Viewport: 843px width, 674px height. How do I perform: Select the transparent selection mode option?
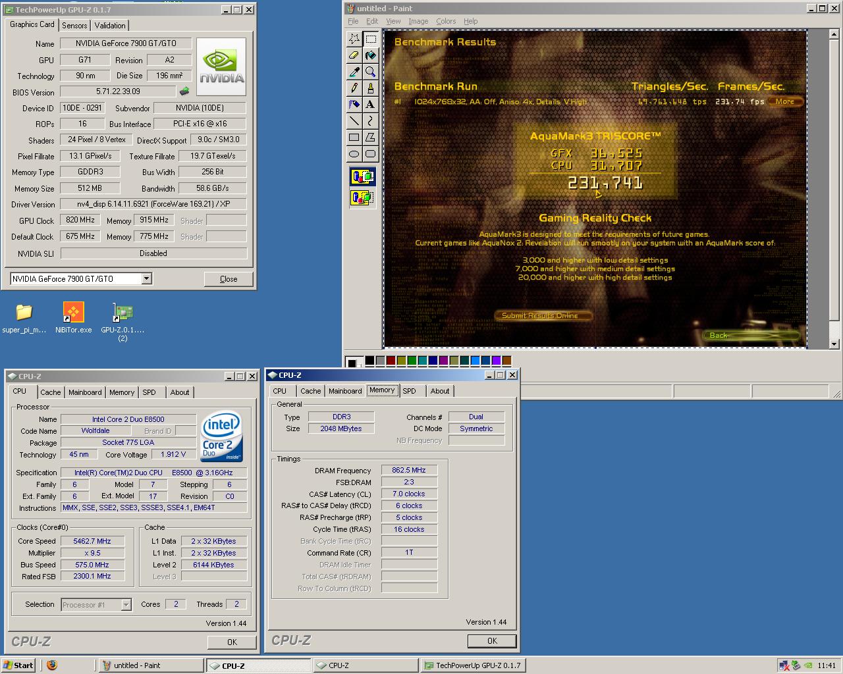pos(362,196)
